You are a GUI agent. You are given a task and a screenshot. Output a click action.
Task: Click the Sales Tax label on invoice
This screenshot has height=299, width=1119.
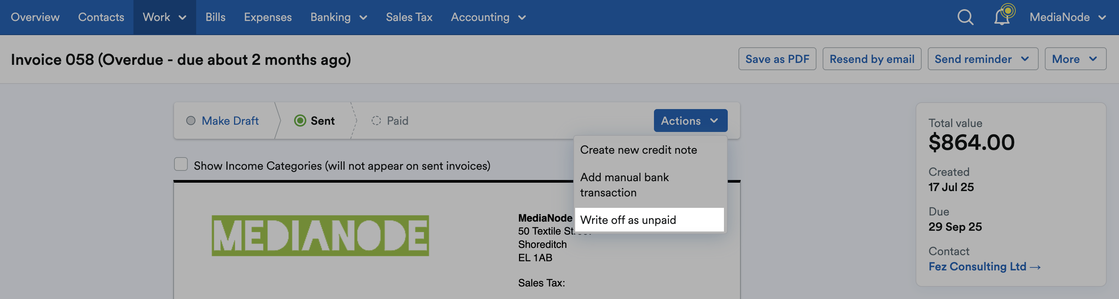(541, 283)
